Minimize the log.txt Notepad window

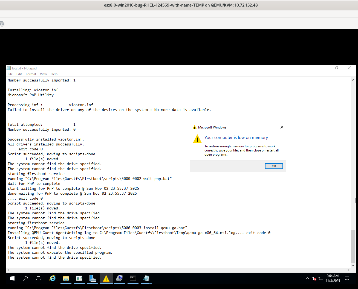(324, 68)
